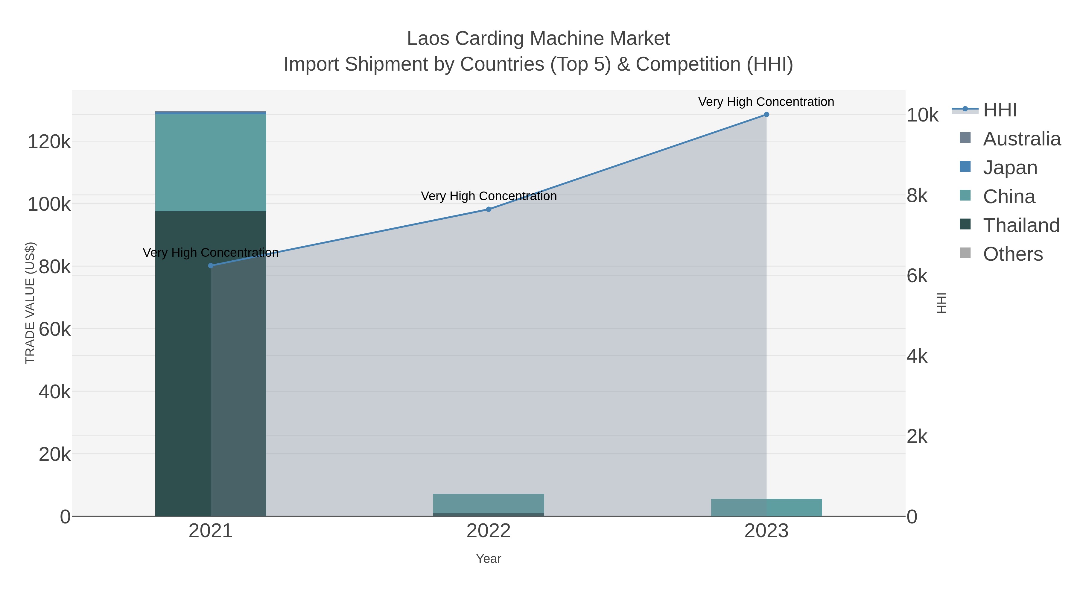Screen dimensions: 1077x606
Task: Click the 4k right axis tick
Action: tap(917, 356)
